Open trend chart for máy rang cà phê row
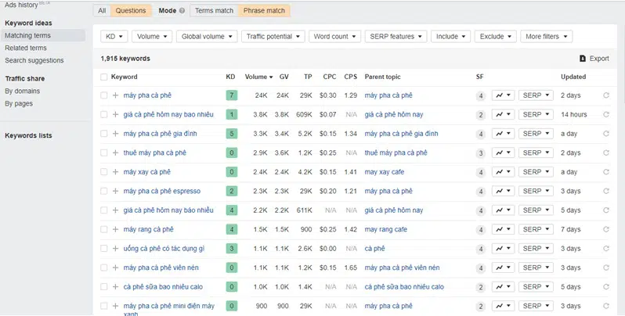Screen dimensions: 625x316 [x=503, y=229]
